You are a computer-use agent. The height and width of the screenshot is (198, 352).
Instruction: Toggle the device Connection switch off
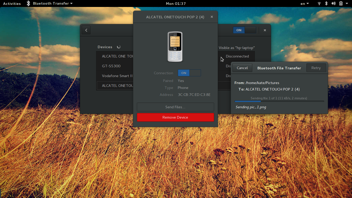(189, 73)
